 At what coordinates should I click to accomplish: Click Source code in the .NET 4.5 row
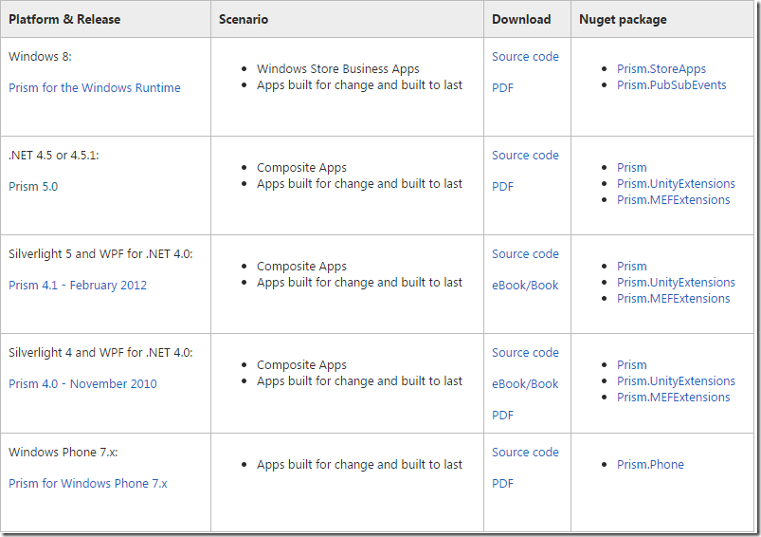(525, 156)
